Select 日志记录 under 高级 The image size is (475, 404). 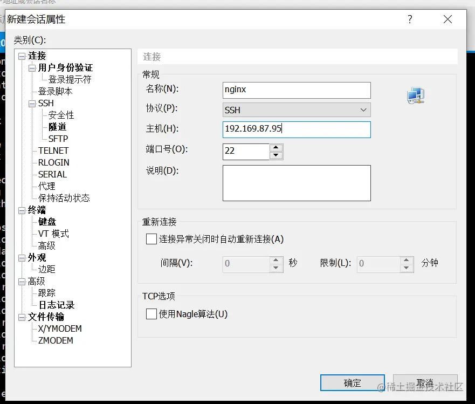[x=57, y=305]
